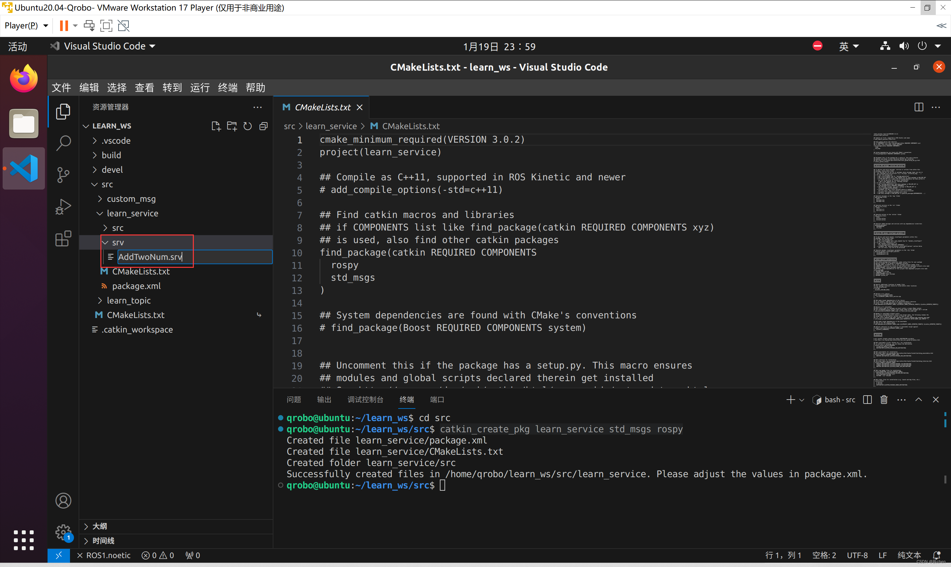Open the input language 英 dropdown
Viewport: 951px width, 567px height.
point(849,46)
